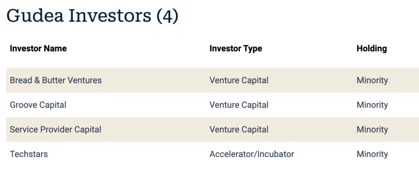
Task: Click the Holding column header
Action: [372, 49]
